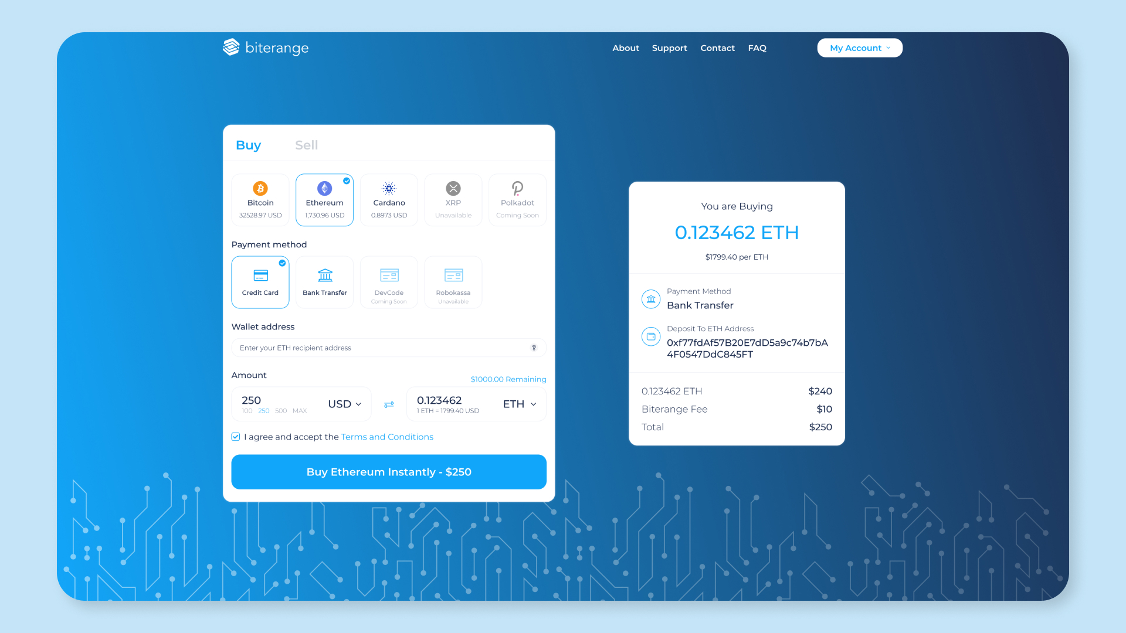Image resolution: width=1126 pixels, height=633 pixels.
Task: Click the Robokassa payment icon
Action: [x=453, y=275]
